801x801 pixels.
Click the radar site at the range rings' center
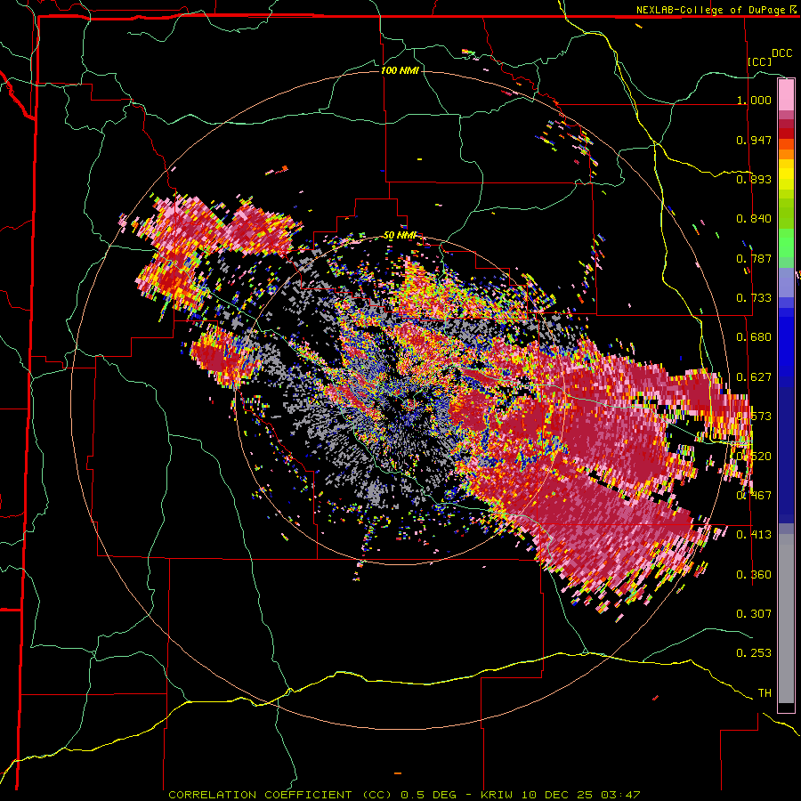[400, 400]
